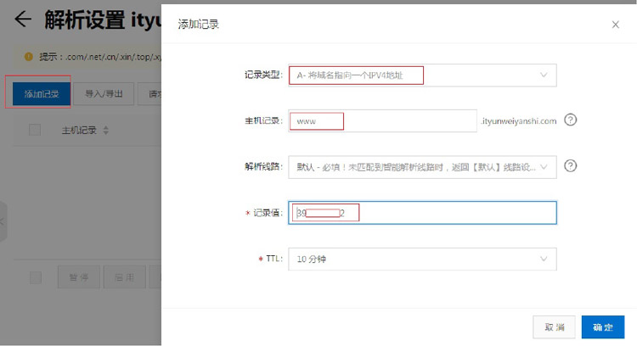Close the 添加记录 dialog with X
The height and width of the screenshot is (346, 637).
pos(616,25)
